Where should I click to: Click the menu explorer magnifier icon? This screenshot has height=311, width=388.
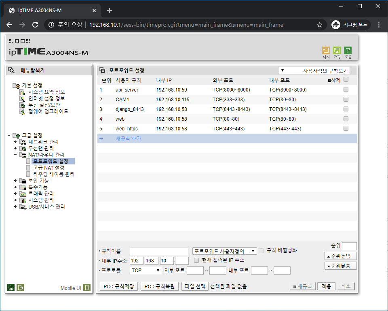[11, 70]
